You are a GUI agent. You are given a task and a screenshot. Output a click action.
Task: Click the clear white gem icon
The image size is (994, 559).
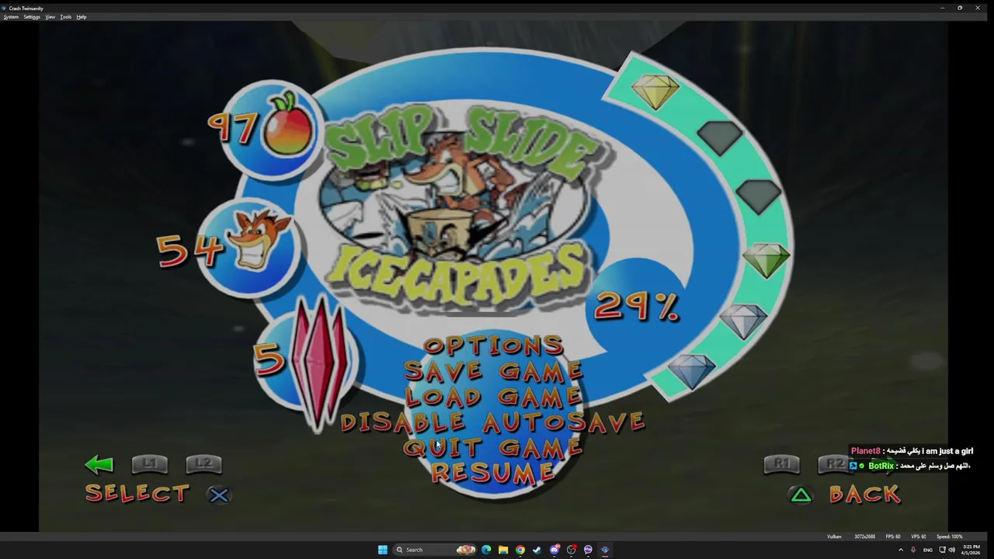[x=744, y=320]
